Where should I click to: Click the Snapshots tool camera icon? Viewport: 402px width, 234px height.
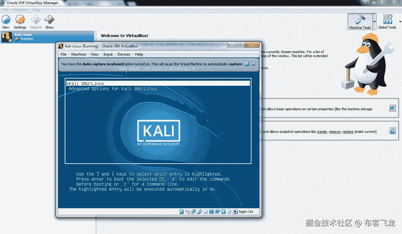click(392, 131)
